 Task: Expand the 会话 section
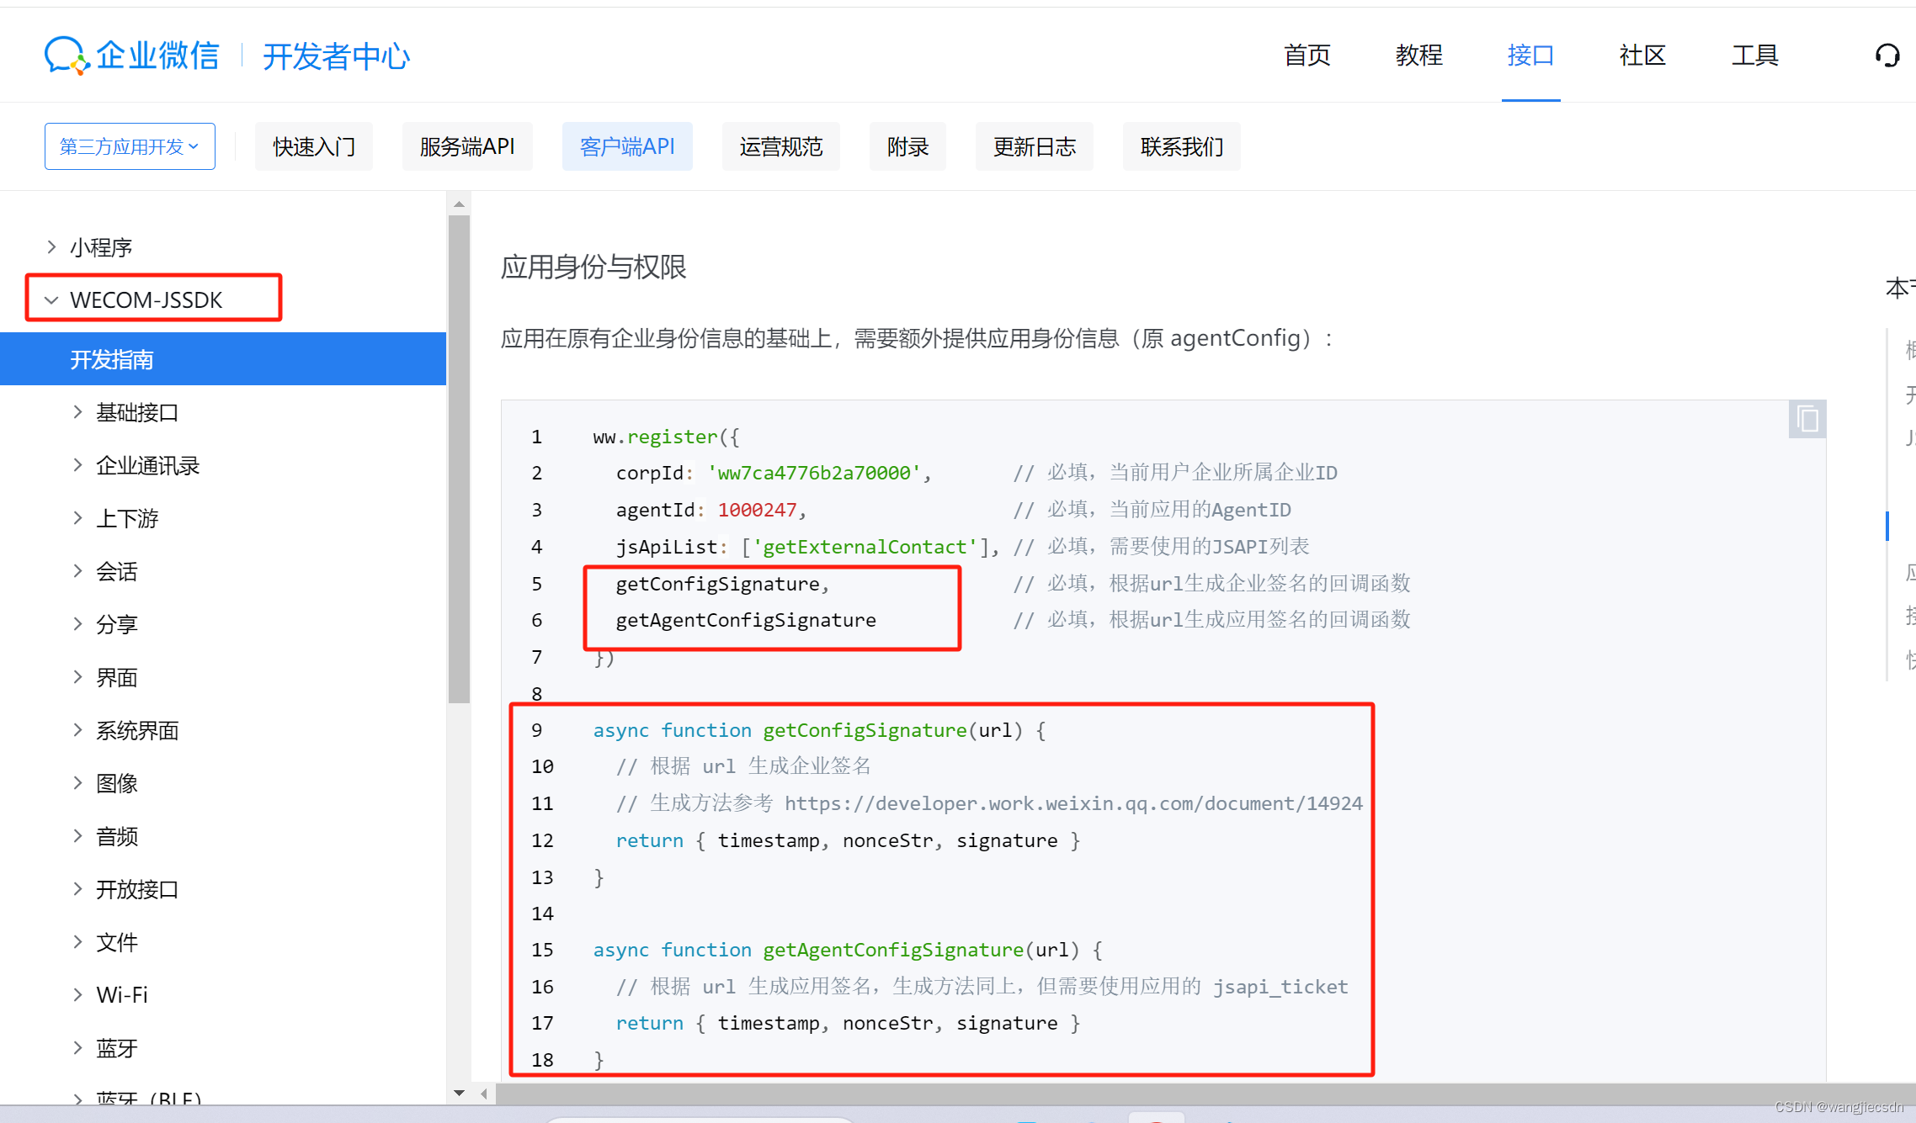pos(77,571)
